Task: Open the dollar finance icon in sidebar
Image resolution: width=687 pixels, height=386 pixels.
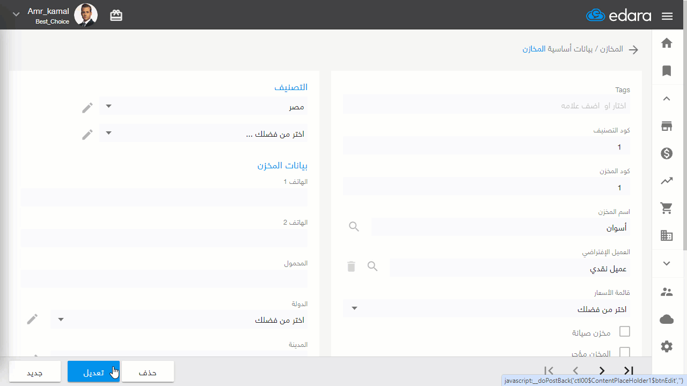Action: coord(667,154)
